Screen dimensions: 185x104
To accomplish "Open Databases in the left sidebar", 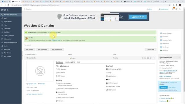I will tap(11, 29).
